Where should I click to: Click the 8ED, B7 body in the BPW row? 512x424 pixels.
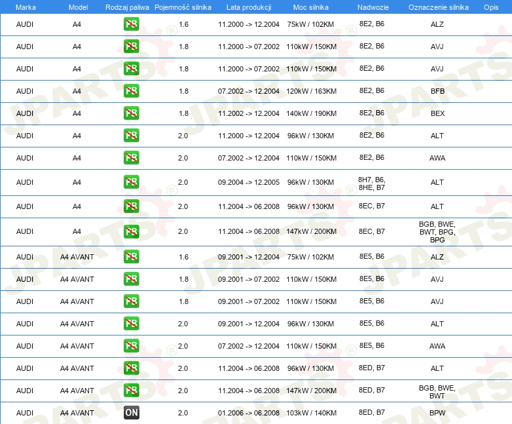click(372, 412)
